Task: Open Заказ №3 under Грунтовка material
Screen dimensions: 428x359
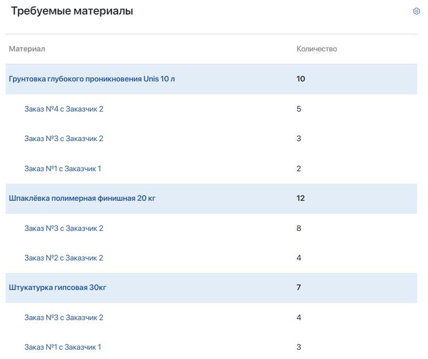Action: click(64, 139)
